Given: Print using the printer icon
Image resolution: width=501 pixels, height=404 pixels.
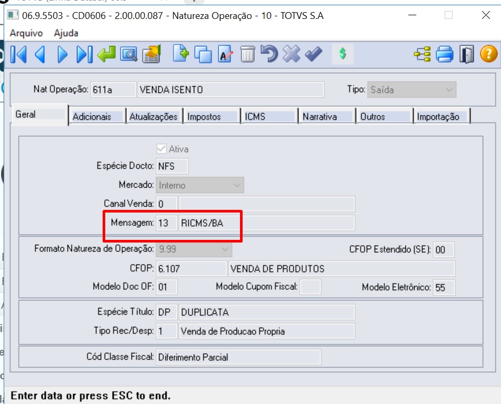Looking at the screenshot, I should [445, 54].
